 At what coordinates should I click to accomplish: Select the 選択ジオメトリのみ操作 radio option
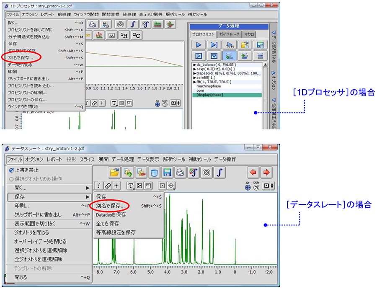point(11,179)
